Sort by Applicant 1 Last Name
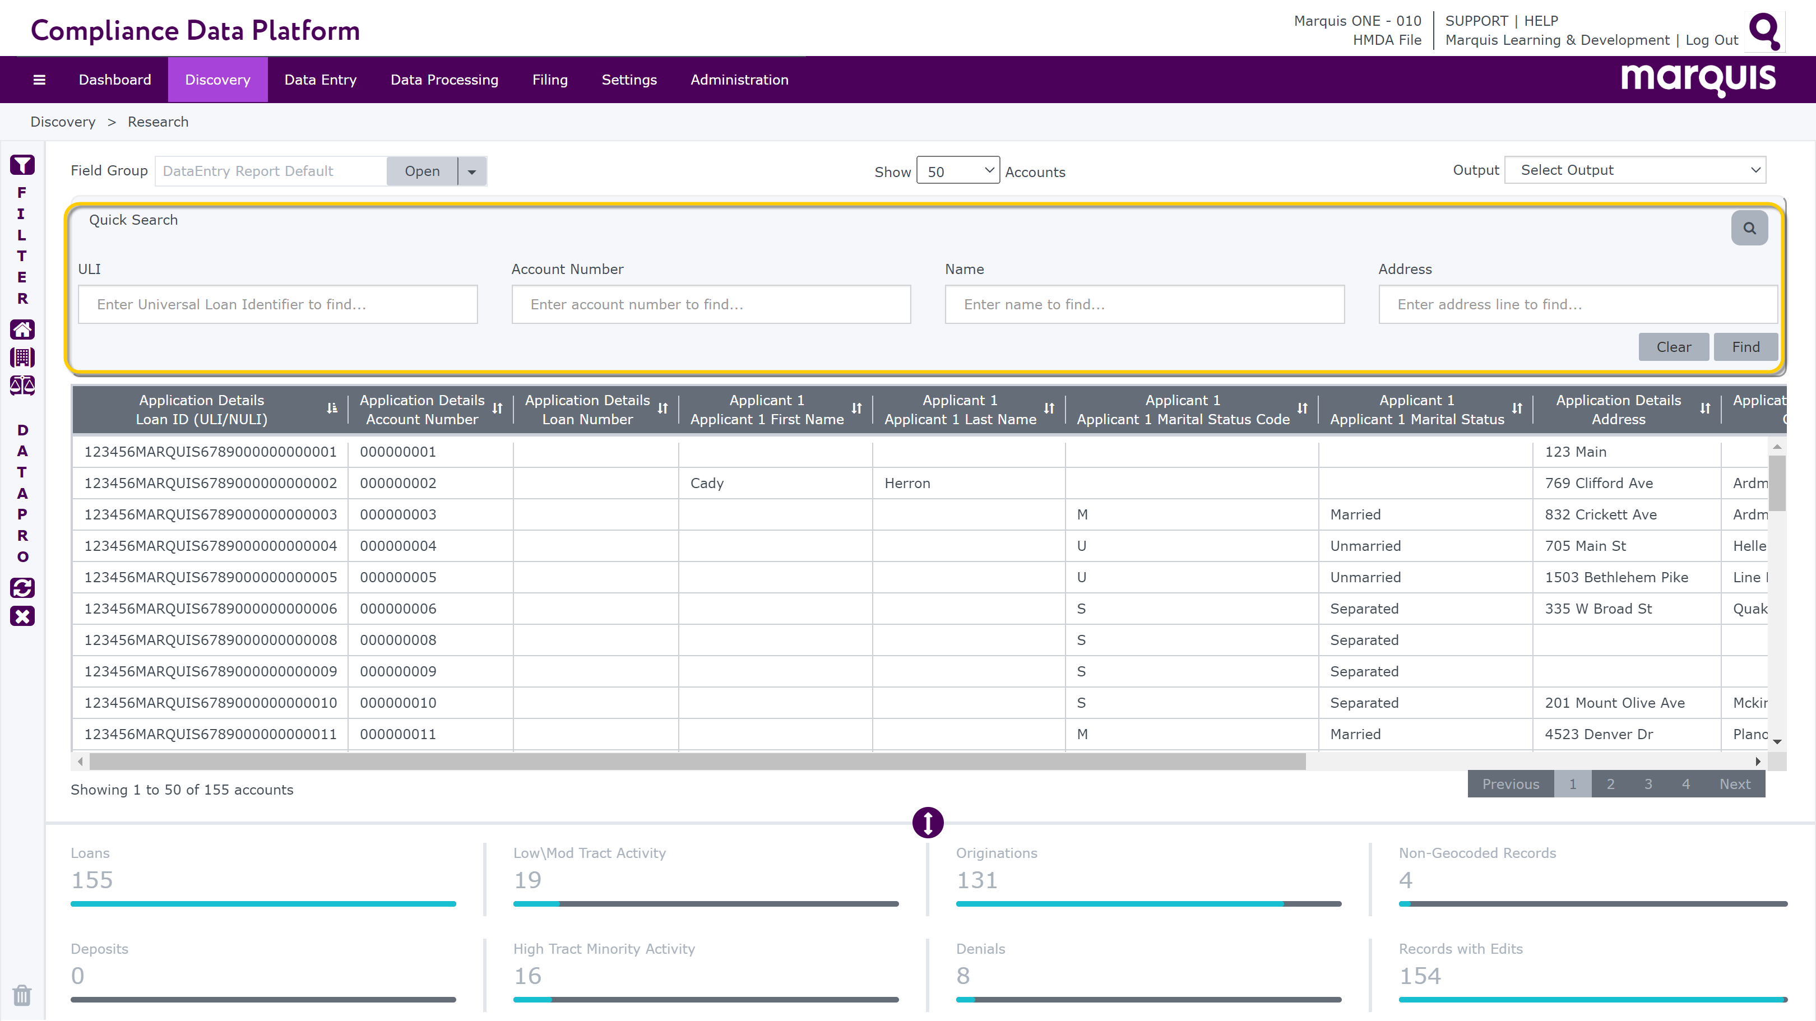The image size is (1816, 1021). point(1049,409)
